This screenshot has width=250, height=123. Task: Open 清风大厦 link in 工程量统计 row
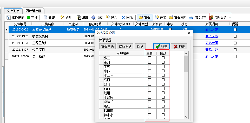click(212, 43)
